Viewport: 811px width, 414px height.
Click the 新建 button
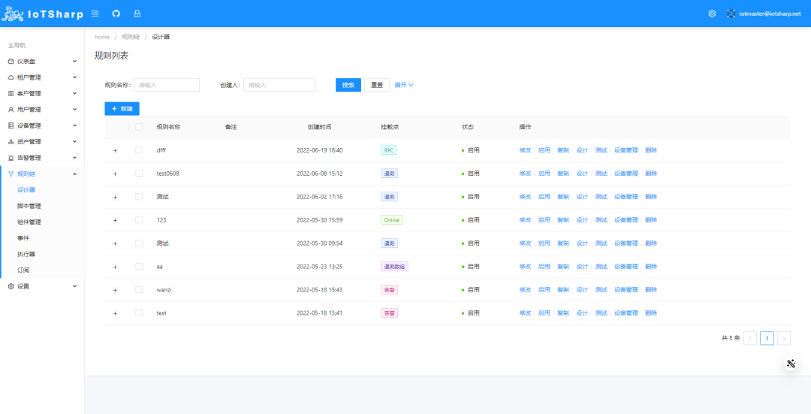pos(122,109)
